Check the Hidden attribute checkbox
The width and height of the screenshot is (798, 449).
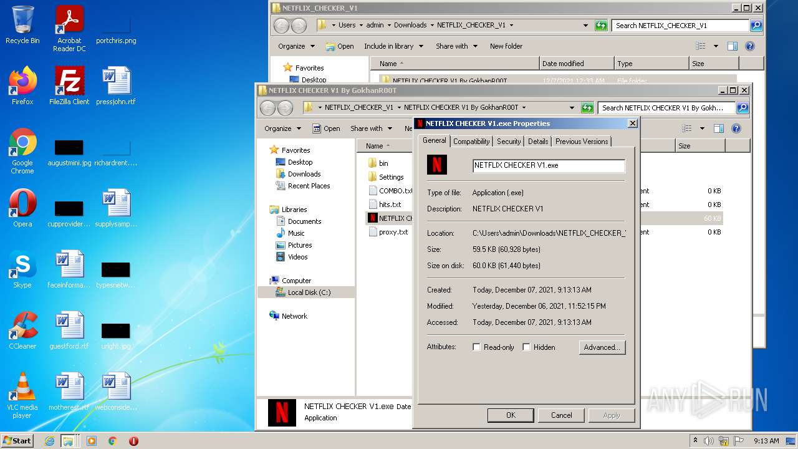pos(526,347)
